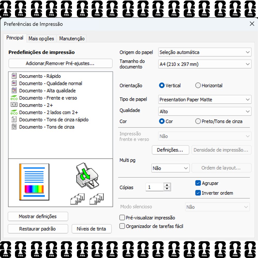Switch to the Mais opções tab

41,38
